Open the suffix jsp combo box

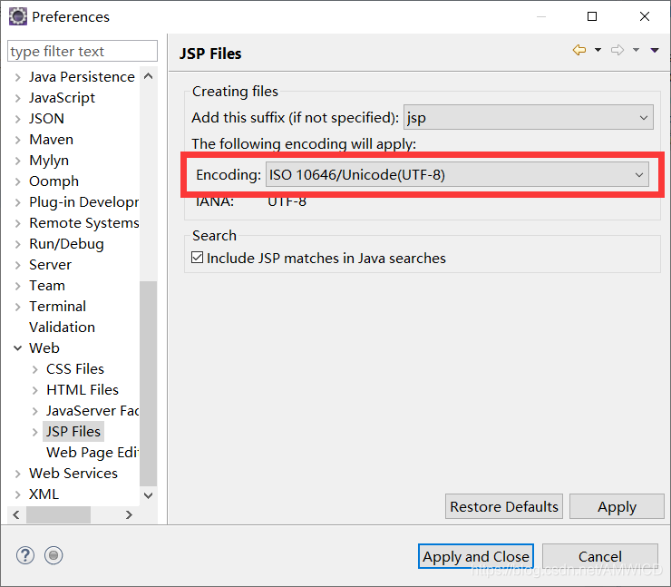coord(529,117)
